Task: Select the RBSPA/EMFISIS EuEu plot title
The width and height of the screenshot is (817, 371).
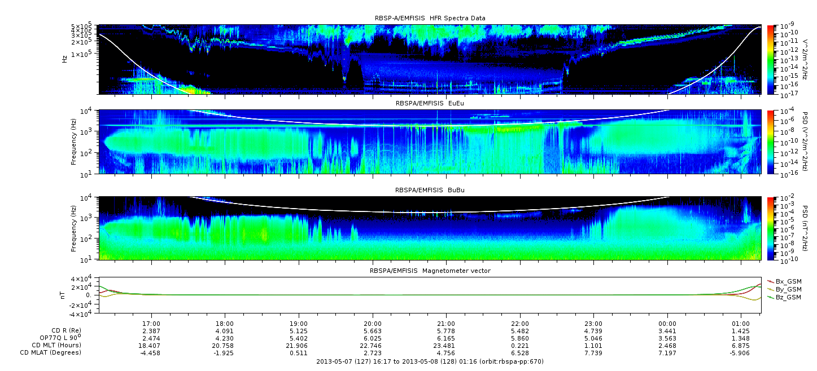Action: pyautogui.click(x=430, y=104)
